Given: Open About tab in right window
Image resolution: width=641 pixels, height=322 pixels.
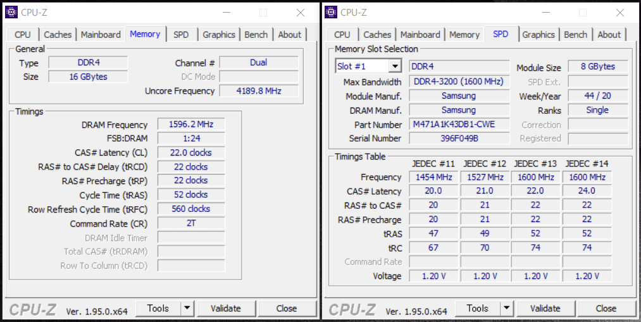Looking at the screenshot, I should (609, 35).
